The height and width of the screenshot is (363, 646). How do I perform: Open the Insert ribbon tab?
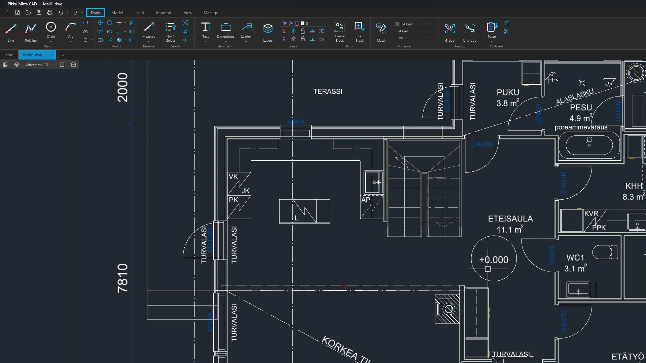tap(139, 12)
